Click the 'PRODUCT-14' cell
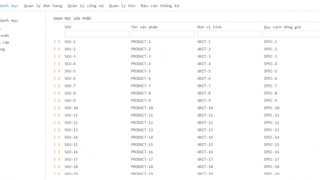This screenshot has width=320, height=180. (x=142, y=137)
